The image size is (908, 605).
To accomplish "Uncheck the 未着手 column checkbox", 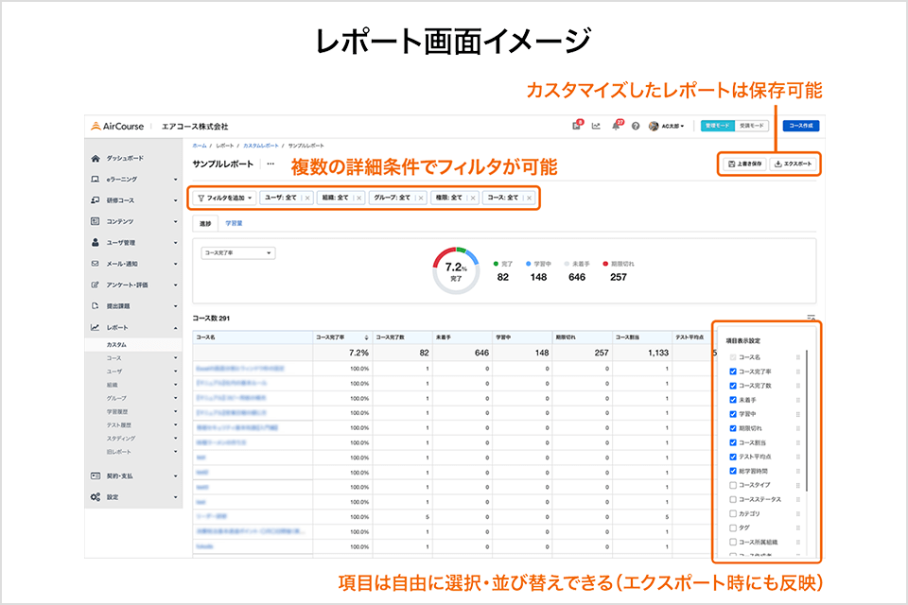I will pos(732,400).
